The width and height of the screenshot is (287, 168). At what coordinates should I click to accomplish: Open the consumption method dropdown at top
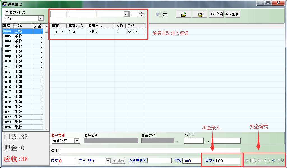[x=126, y=14]
